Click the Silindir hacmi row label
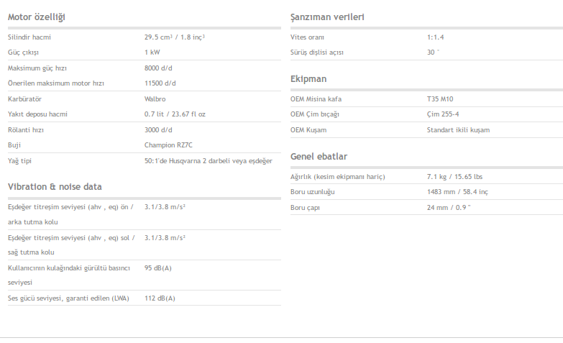563x343 pixels. [29, 37]
